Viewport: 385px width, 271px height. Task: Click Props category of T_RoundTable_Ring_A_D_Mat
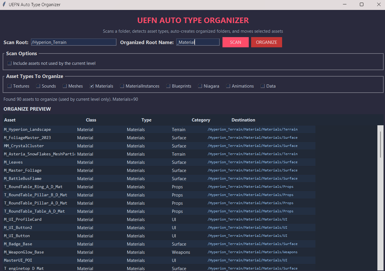(177, 187)
